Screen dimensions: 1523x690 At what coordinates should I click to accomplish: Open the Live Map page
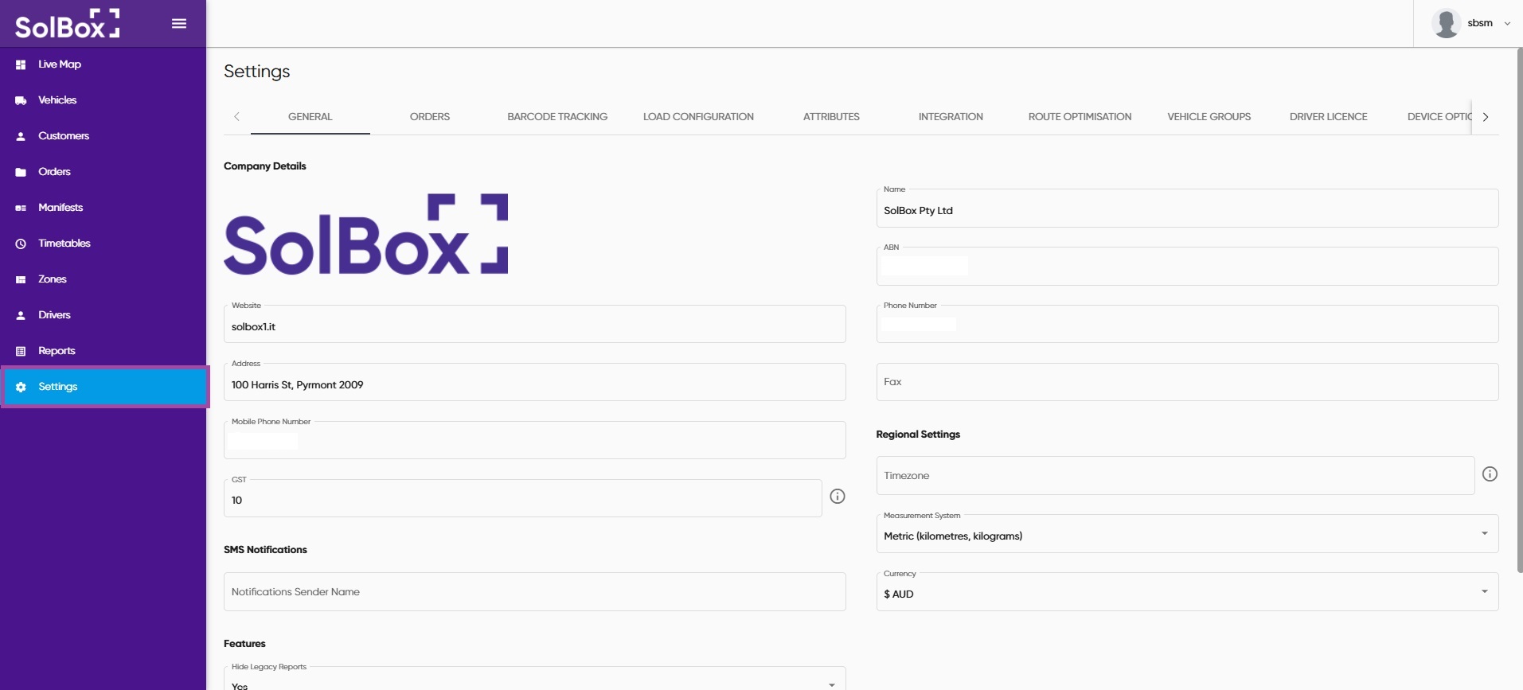point(103,64)
